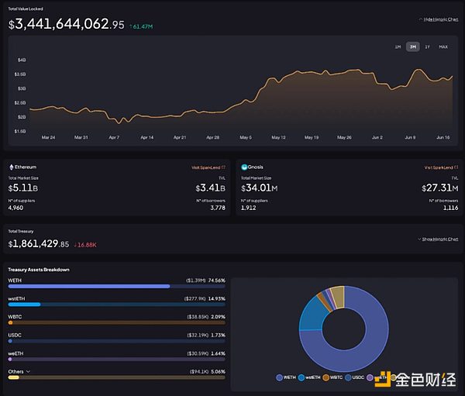Select the 1M chart time range
465x396 pixels.
click(398, 47)
